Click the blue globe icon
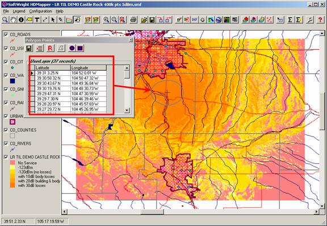Viewport: 327px width, 226px height. click(x=219, y=20)
